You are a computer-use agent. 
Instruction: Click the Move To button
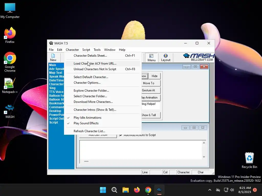point(151,83)
